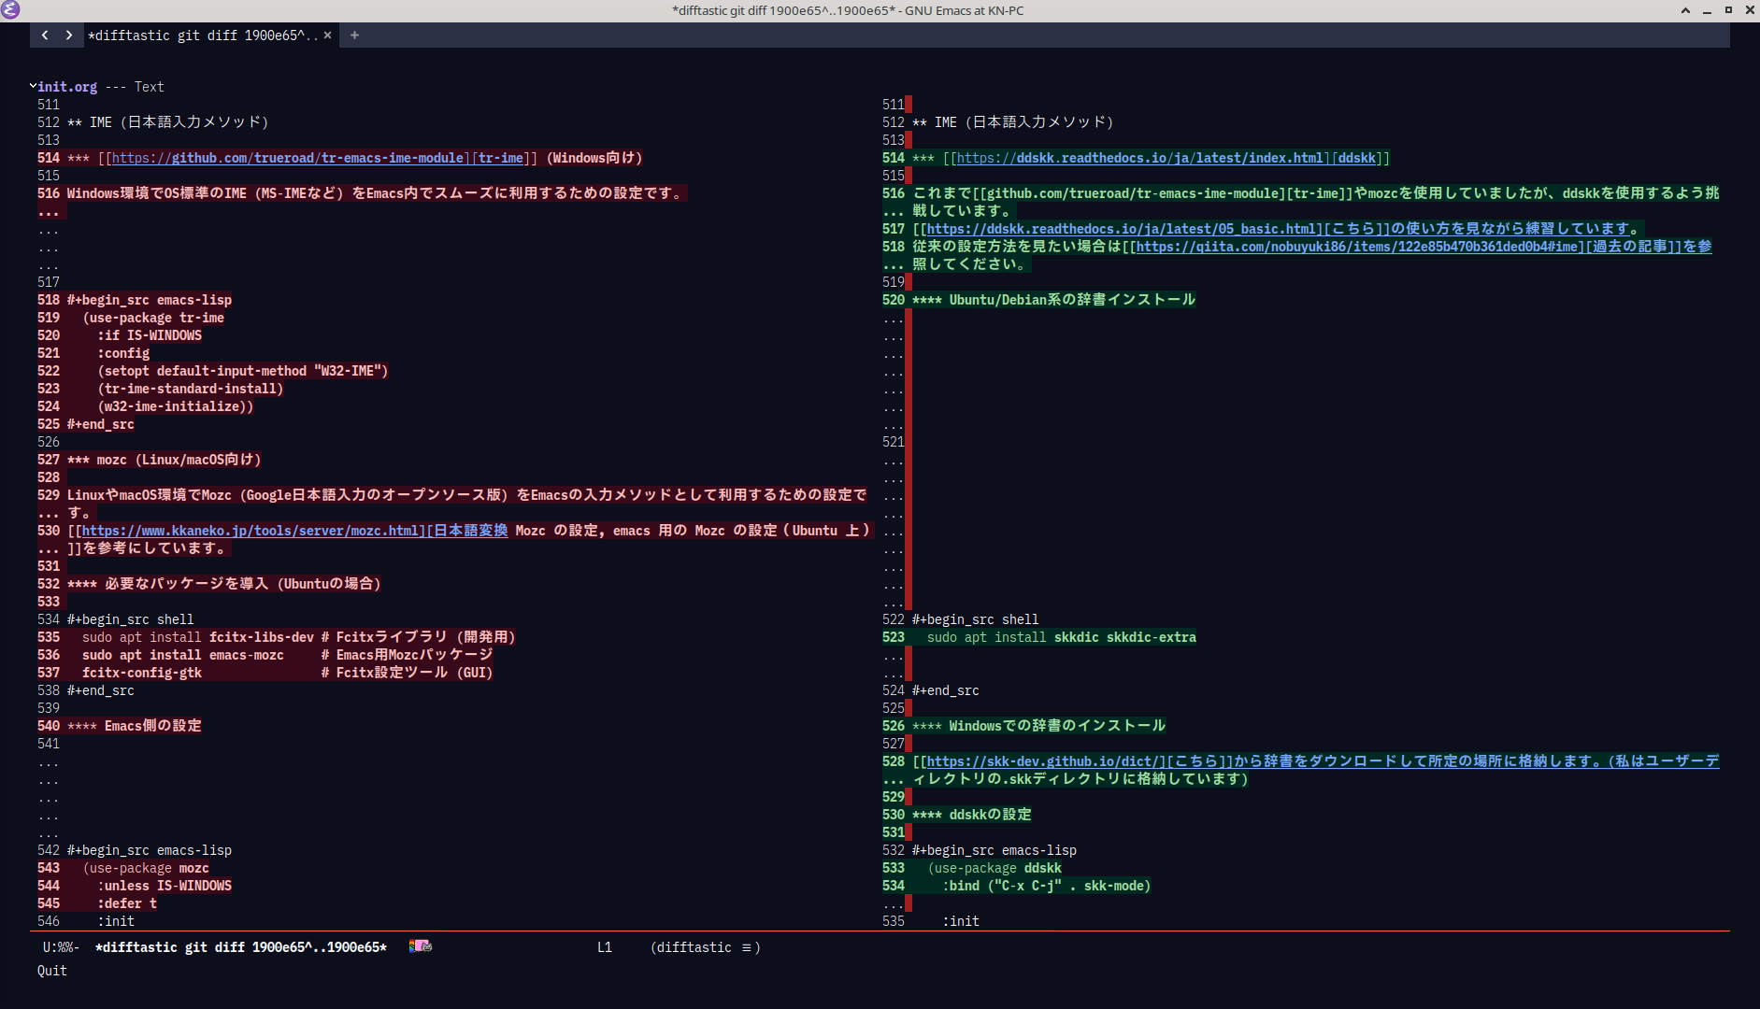The height and width of the screenshot is (1009, 1760).
Task: Open the kkaneko.jp mozc.html URL link
Action: point(250,531)
